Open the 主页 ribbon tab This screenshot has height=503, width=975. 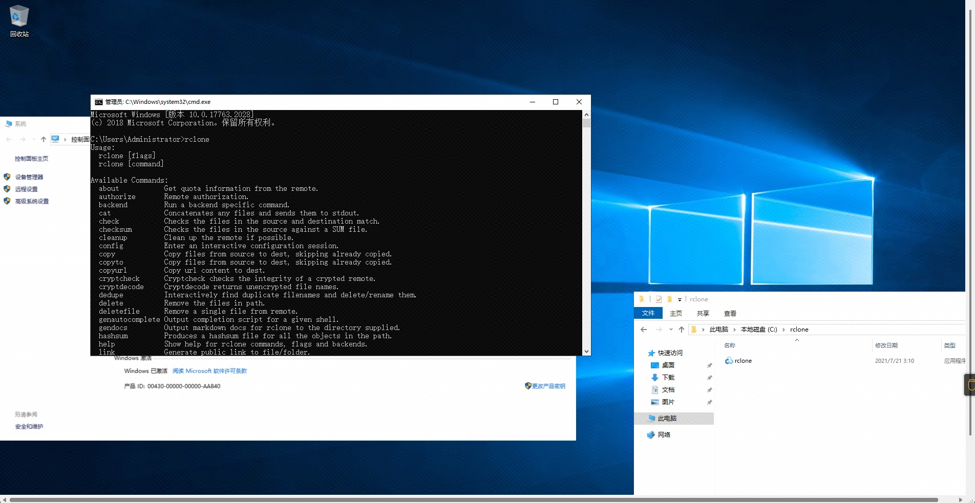click(x=676, y=313)
